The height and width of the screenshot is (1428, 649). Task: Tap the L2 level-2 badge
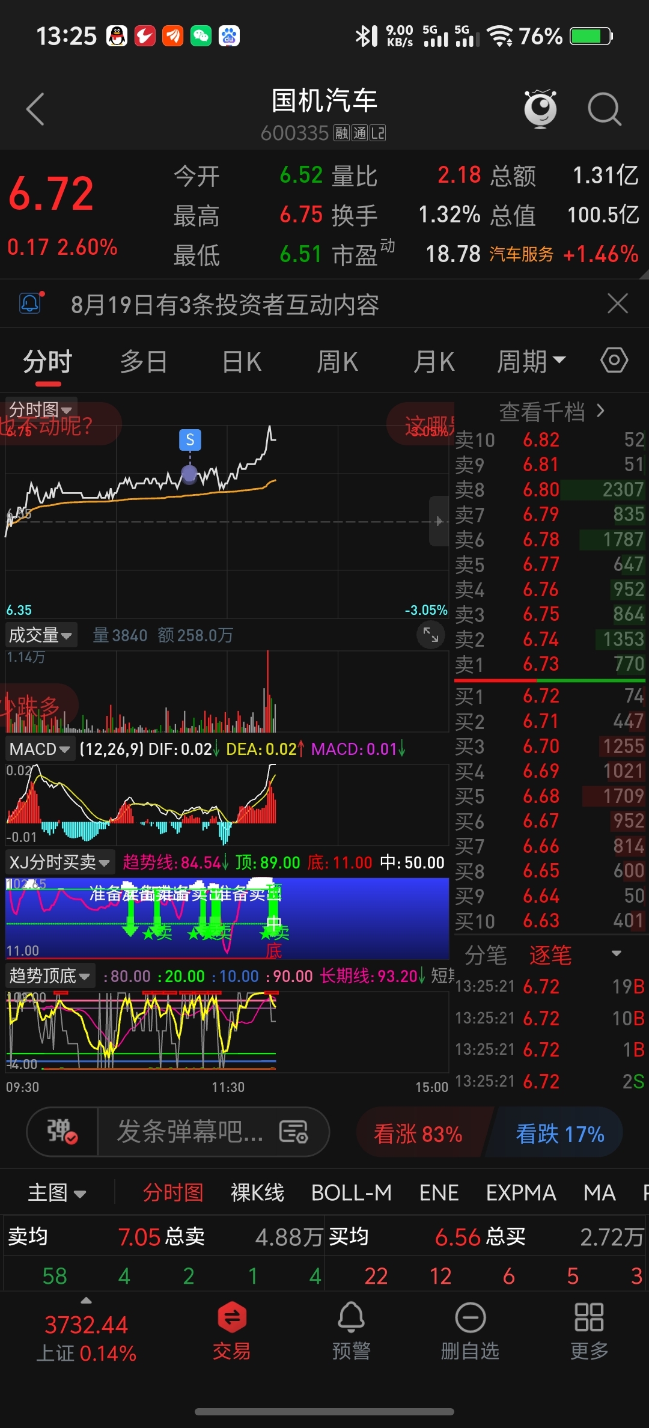[377, 133]
